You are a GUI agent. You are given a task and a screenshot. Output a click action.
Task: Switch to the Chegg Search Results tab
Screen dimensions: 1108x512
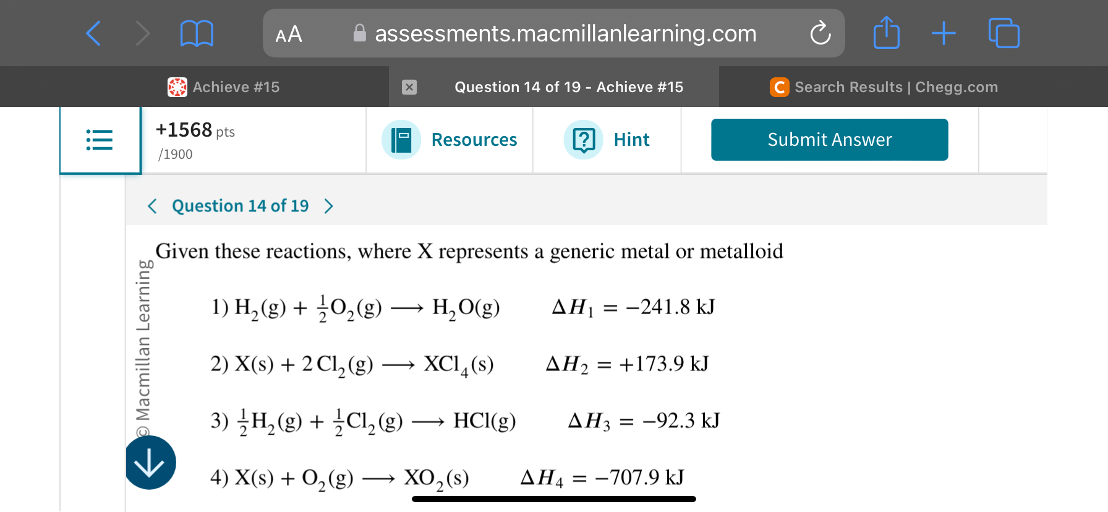tap(884, 87)
